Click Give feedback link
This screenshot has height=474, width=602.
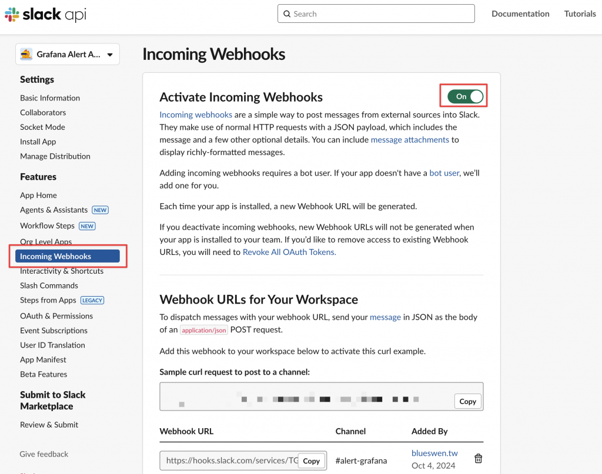click(44, 455)
